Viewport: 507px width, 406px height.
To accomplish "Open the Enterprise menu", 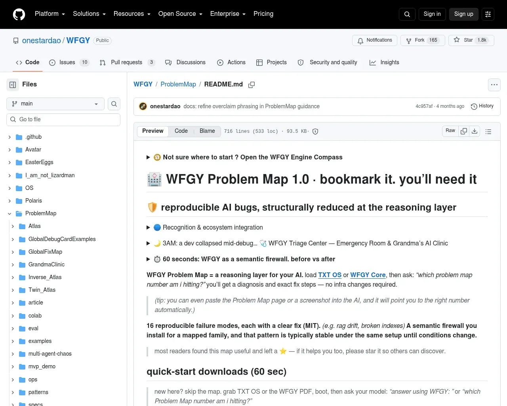I will click(228, 14).
